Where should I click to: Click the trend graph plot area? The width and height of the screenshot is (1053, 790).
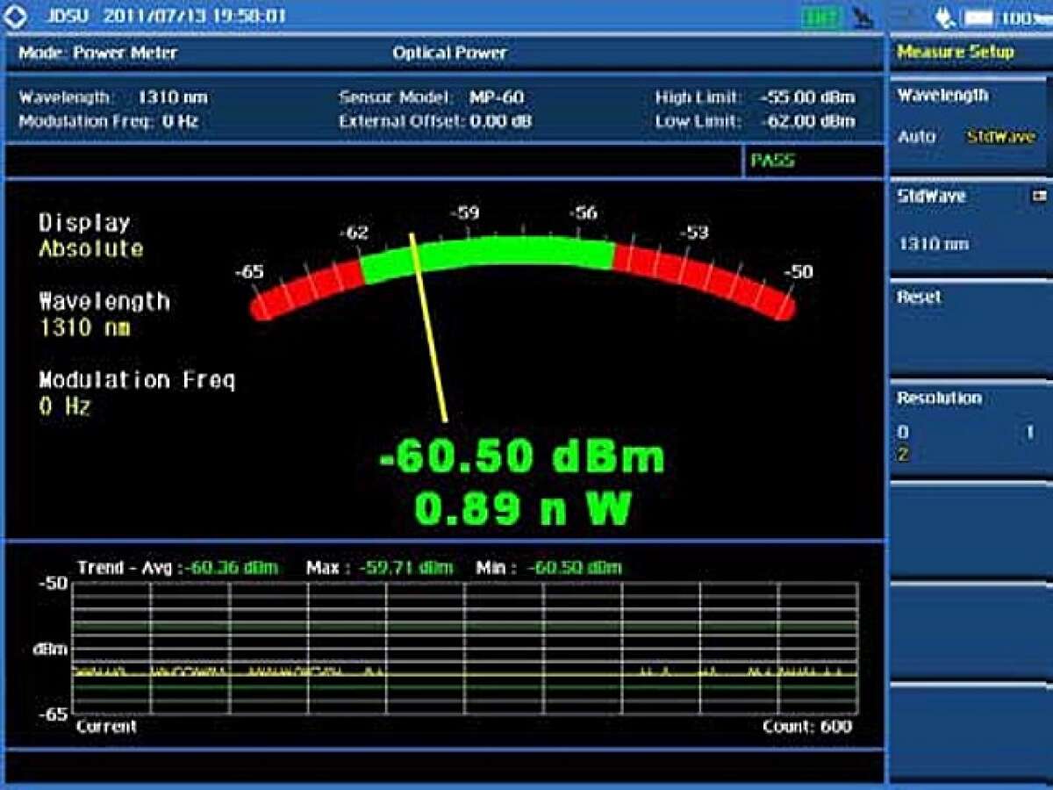tap(465, 648)
